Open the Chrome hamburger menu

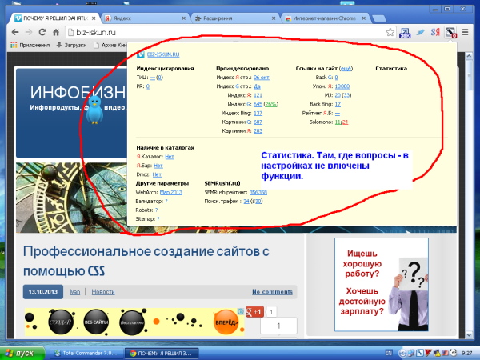(465, 32)
